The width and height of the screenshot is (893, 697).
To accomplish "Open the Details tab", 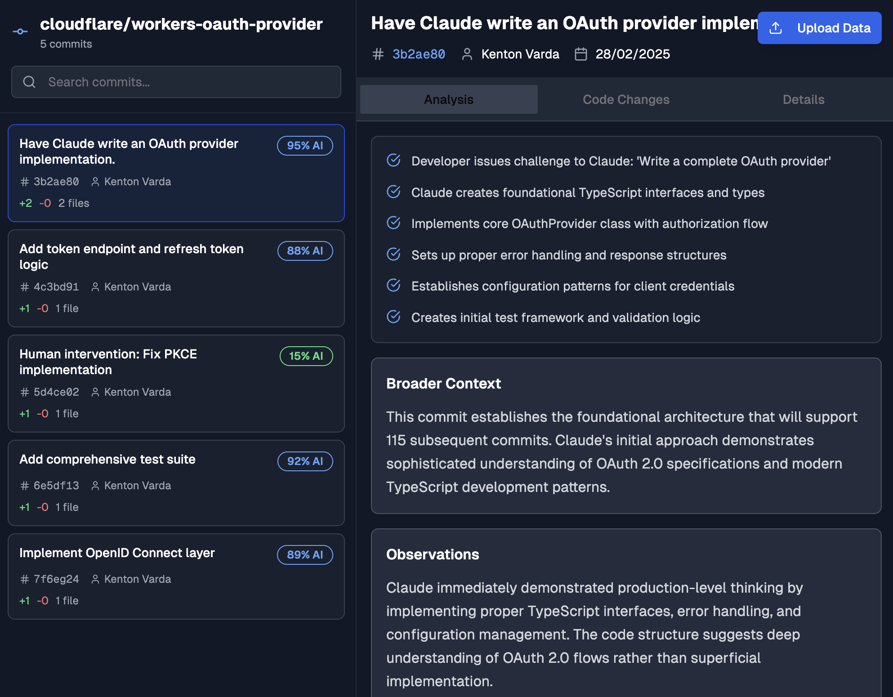I will tap(804, 99).
